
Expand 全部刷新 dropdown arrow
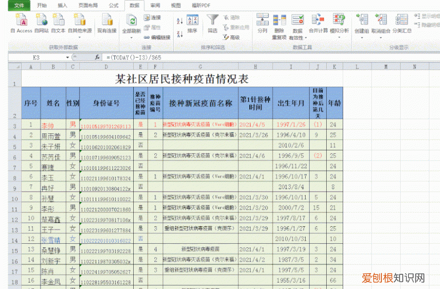pyautogui.click(x=131, y=37)
